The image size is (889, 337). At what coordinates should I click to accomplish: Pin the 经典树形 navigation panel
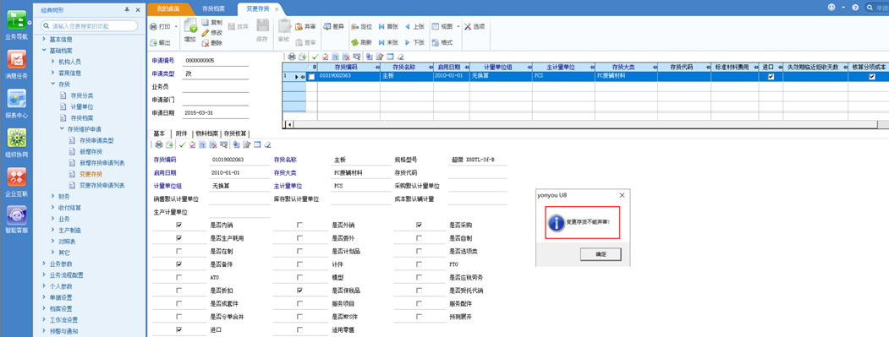127,9
